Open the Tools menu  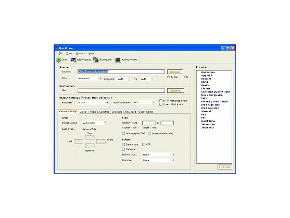(69, 53)
